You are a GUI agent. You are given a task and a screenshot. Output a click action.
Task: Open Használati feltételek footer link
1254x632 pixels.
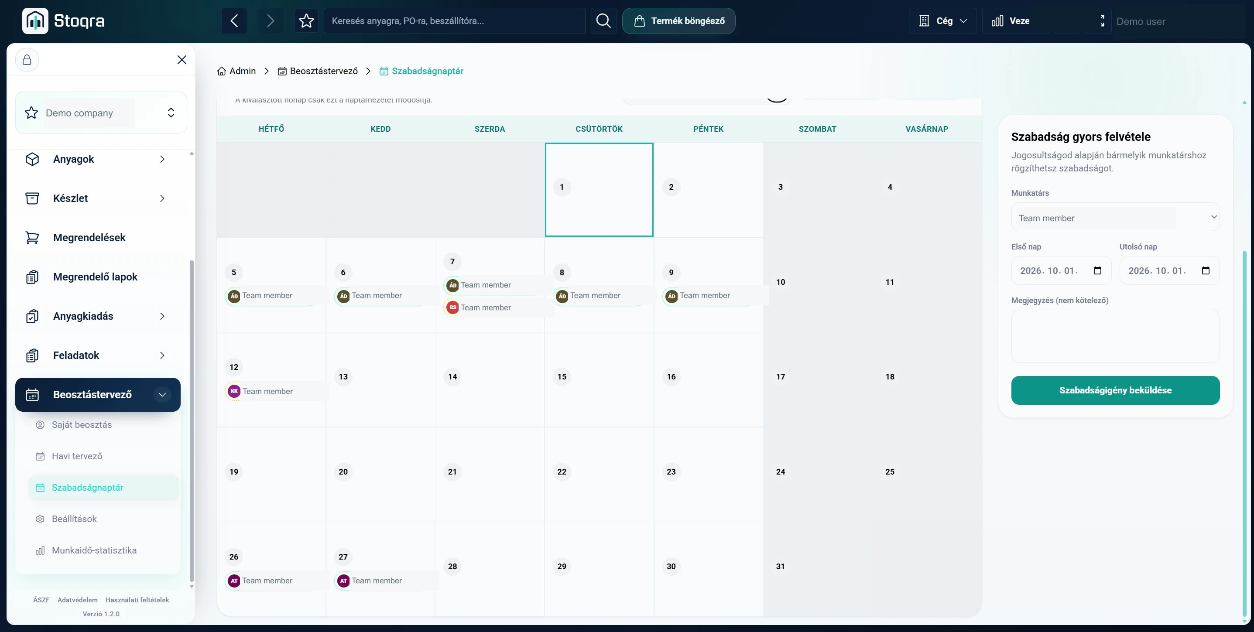(137, 600)
